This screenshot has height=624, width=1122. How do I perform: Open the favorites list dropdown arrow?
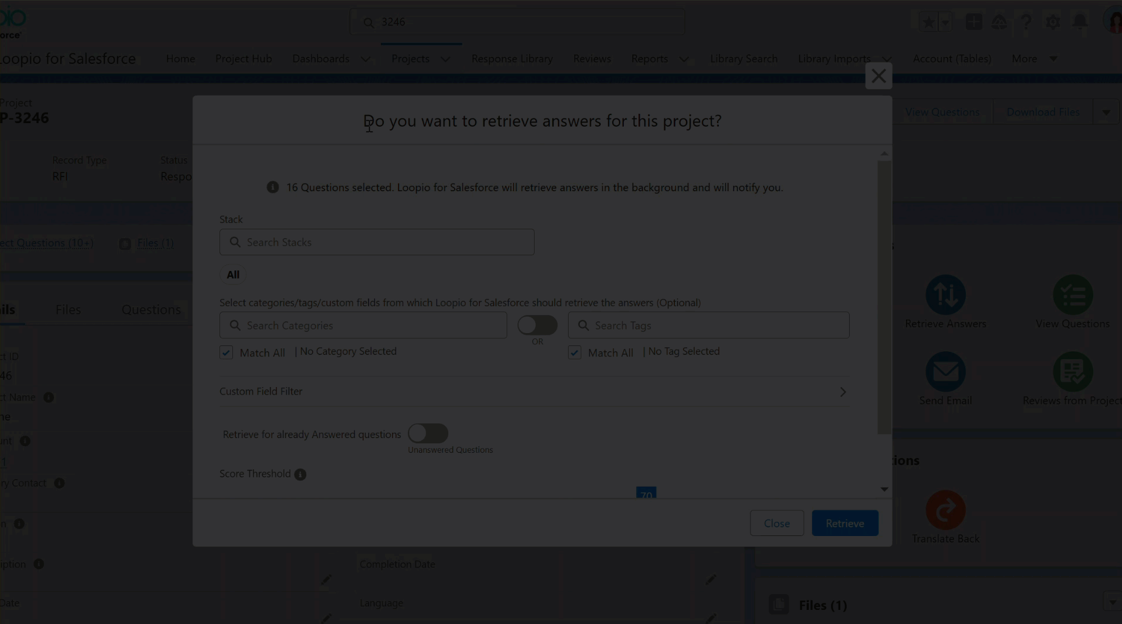point(945,22)
